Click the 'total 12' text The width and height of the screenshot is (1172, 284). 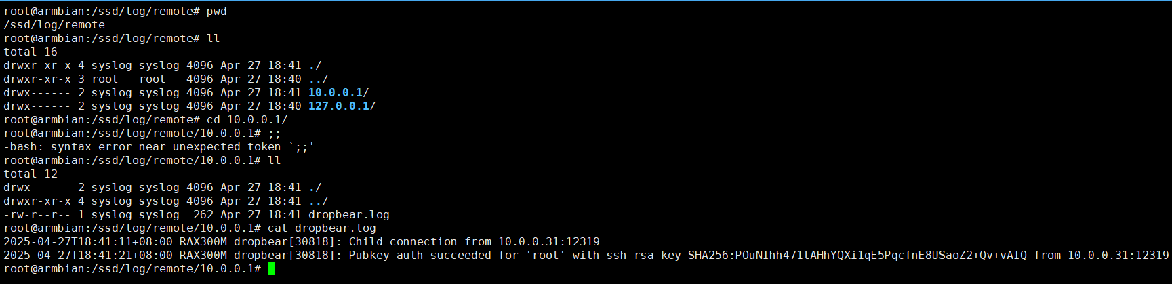pos(31,174)
